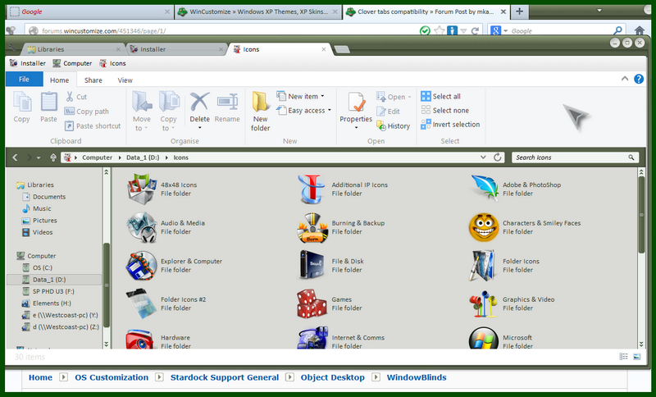Collapse the ribbon with the chevron

tap(625, 79)
